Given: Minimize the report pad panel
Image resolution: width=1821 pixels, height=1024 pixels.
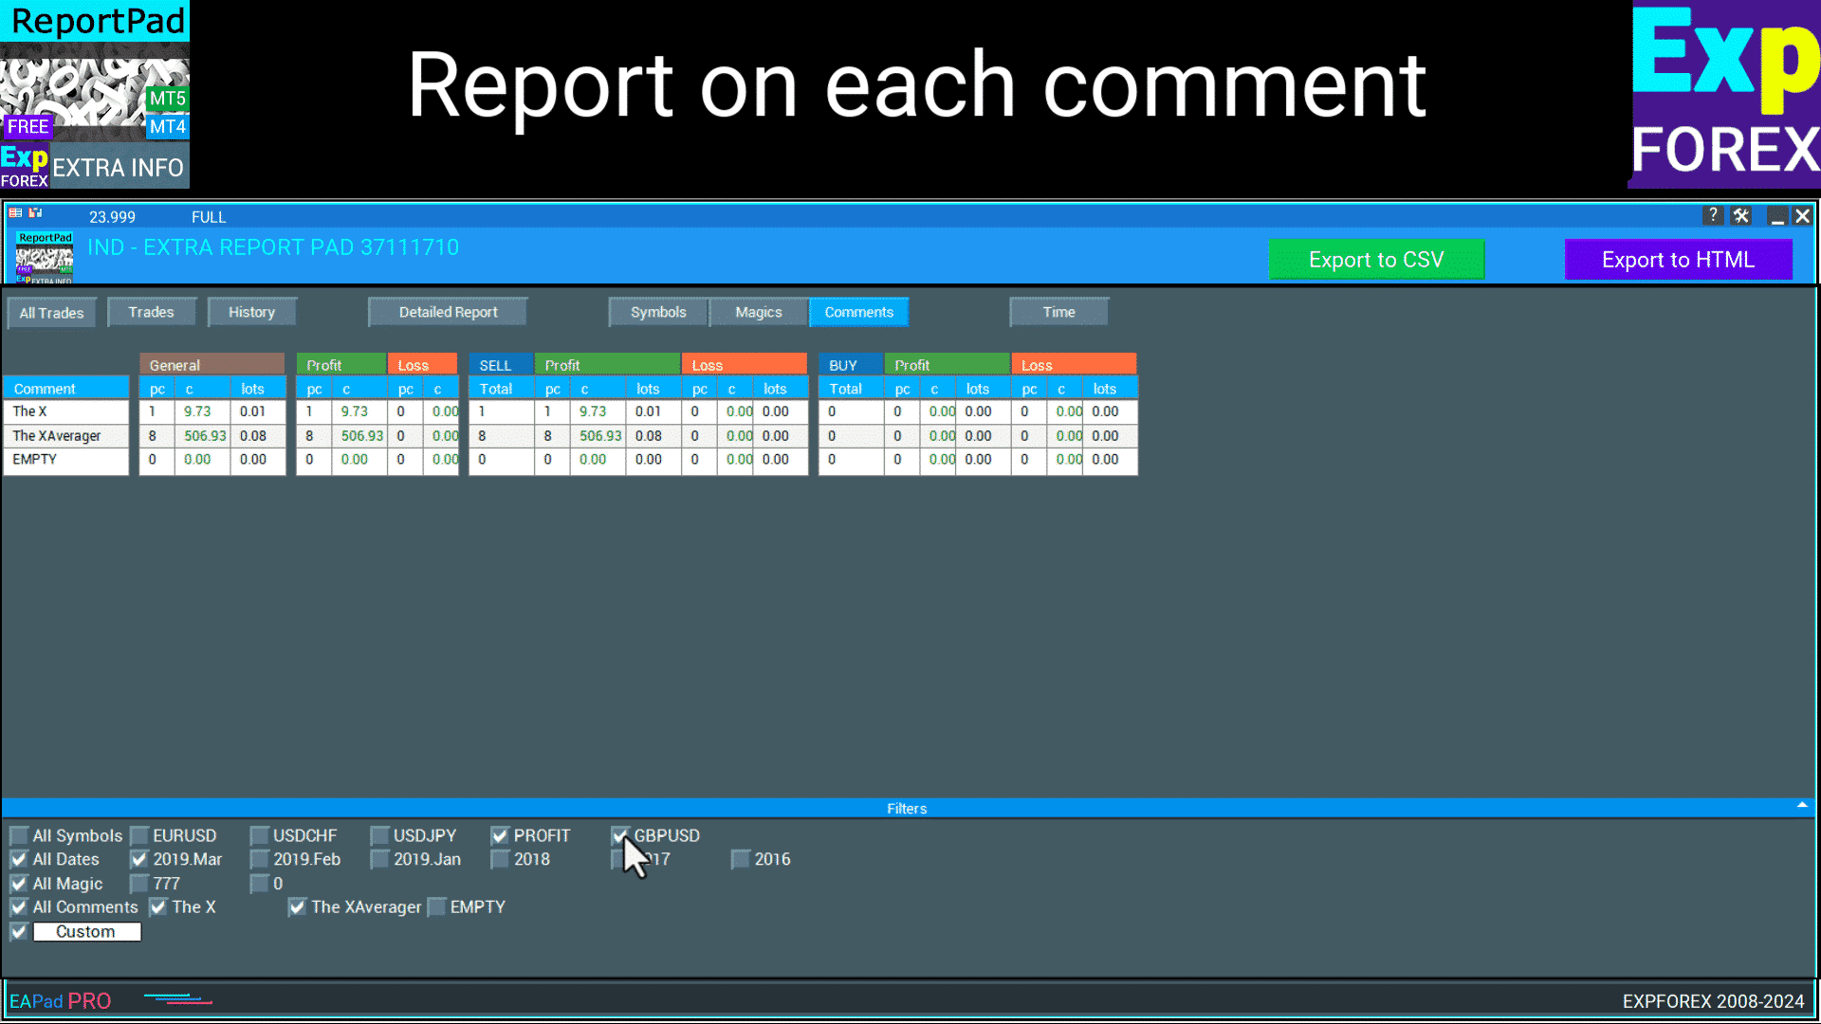Looking at the screenshot, I should click(x=1777, y=216).
